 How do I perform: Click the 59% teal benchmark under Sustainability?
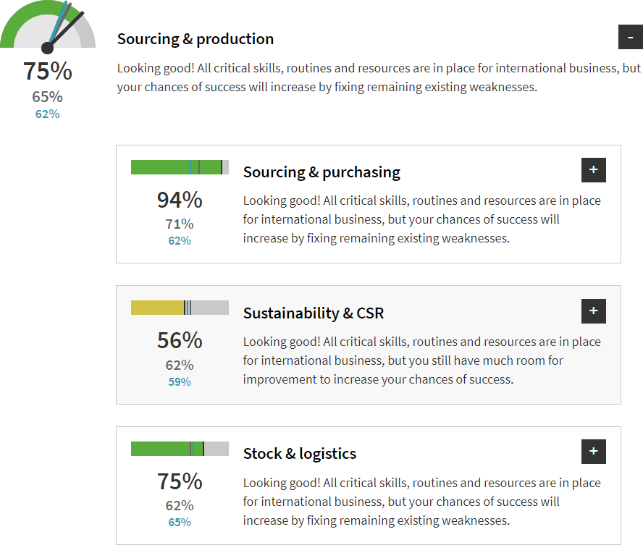click(x=180, y=381)
